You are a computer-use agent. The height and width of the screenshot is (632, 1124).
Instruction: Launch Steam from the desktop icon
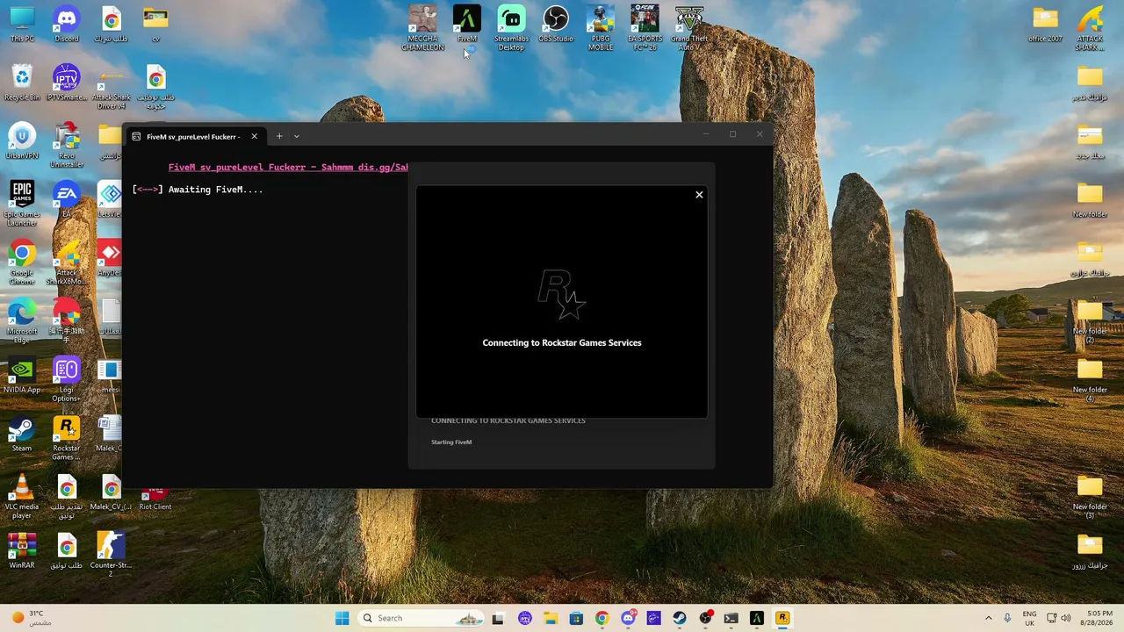coord(22,434)
